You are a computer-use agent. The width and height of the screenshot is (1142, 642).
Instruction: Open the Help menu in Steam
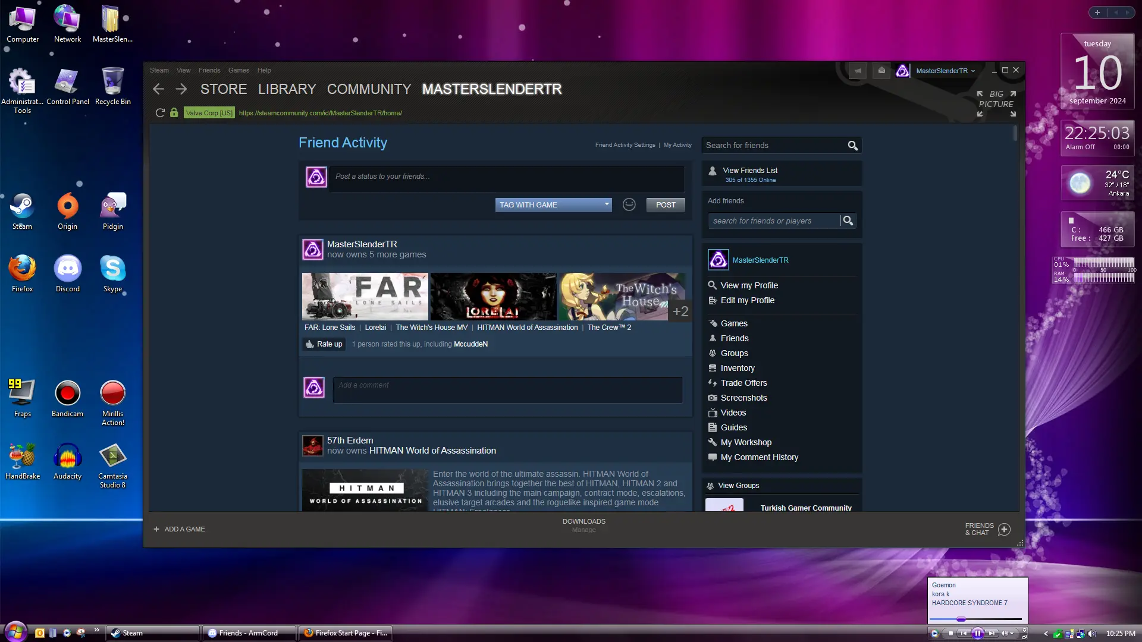pyautogui.click(x=264, y=71)
